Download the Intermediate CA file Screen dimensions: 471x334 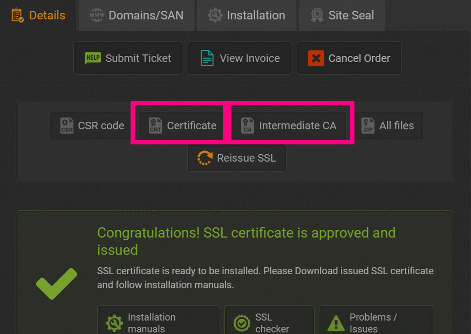click(289, 126)
